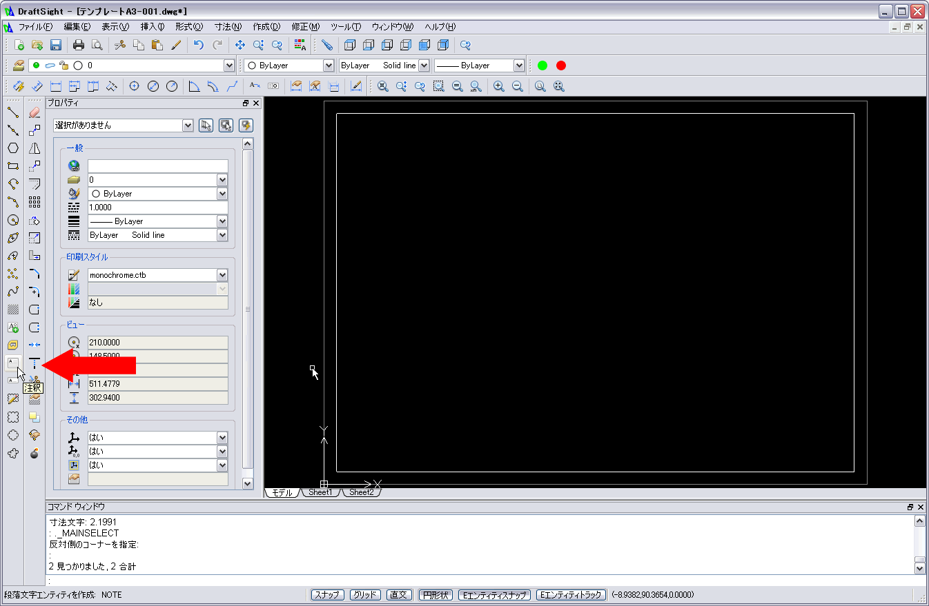This screenshot has height=606, width=929.
Task: Click the line scale 1.0000 field
Action: click(158, 208)
